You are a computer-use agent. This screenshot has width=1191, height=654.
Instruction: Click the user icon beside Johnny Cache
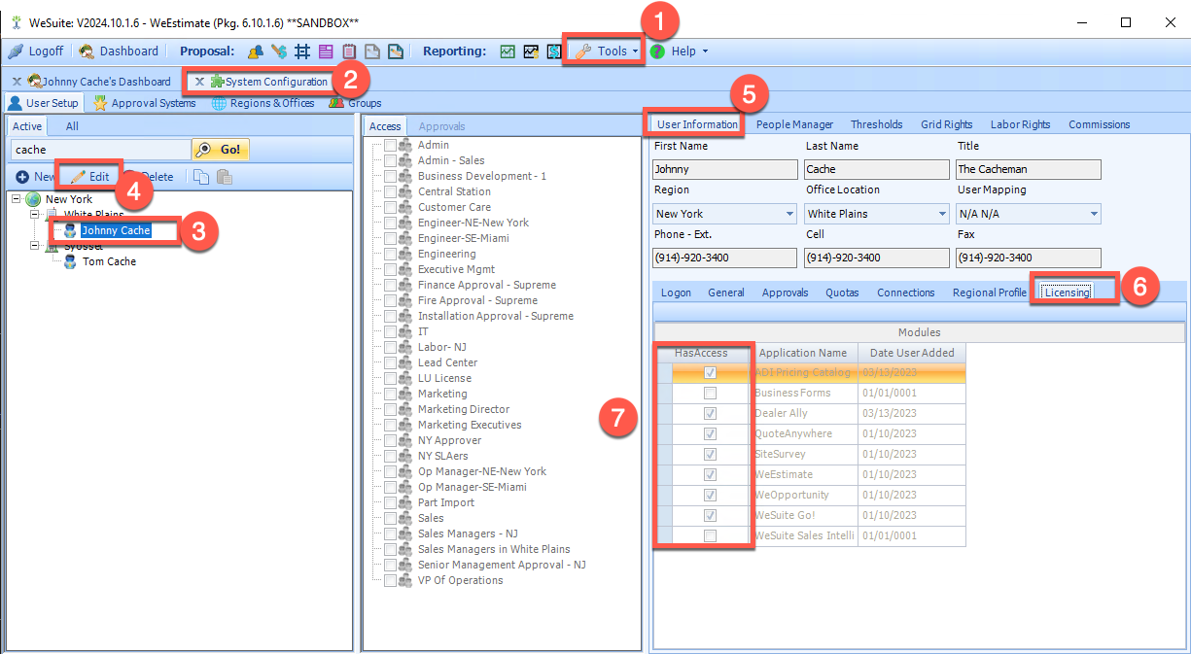tap(70, 230)
